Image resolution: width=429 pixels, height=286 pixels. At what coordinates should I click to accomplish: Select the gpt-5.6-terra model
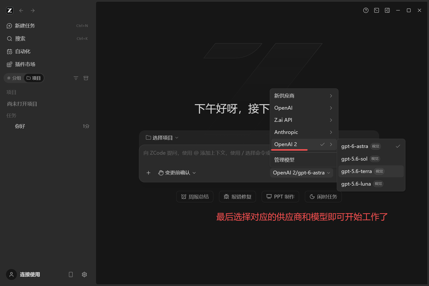point(371,171)
